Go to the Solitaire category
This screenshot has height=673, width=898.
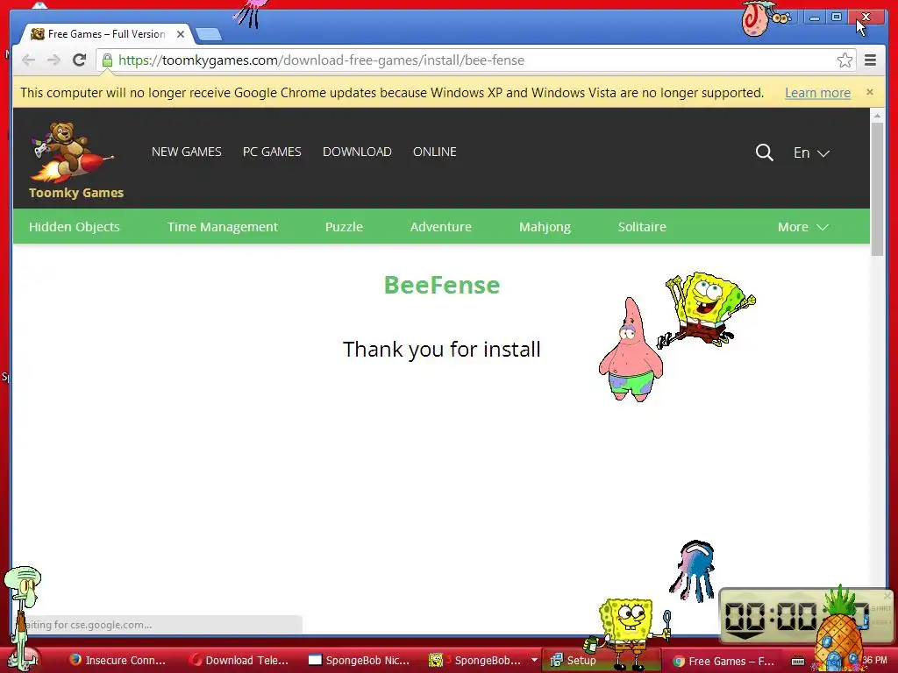point(641,227)
